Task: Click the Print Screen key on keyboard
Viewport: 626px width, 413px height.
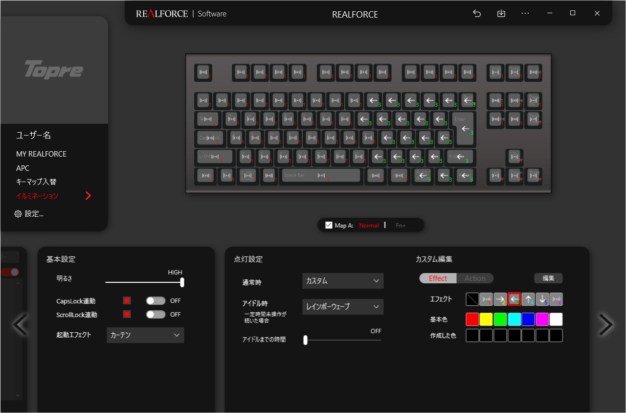Action: pos(496,72)
